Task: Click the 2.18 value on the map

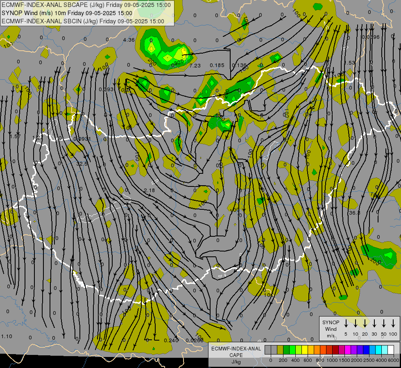Action: click(149, 191)
